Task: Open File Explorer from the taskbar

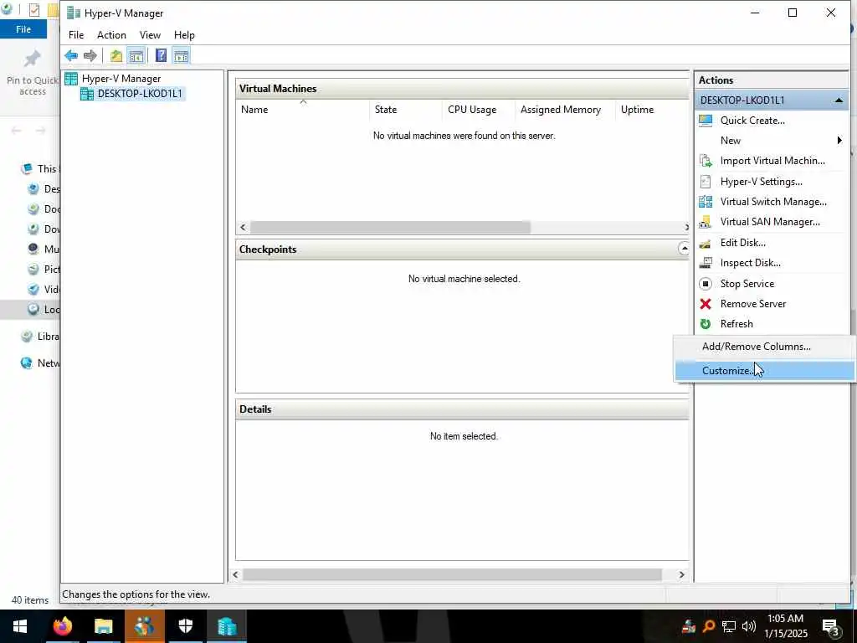Action: coord(103,626)
